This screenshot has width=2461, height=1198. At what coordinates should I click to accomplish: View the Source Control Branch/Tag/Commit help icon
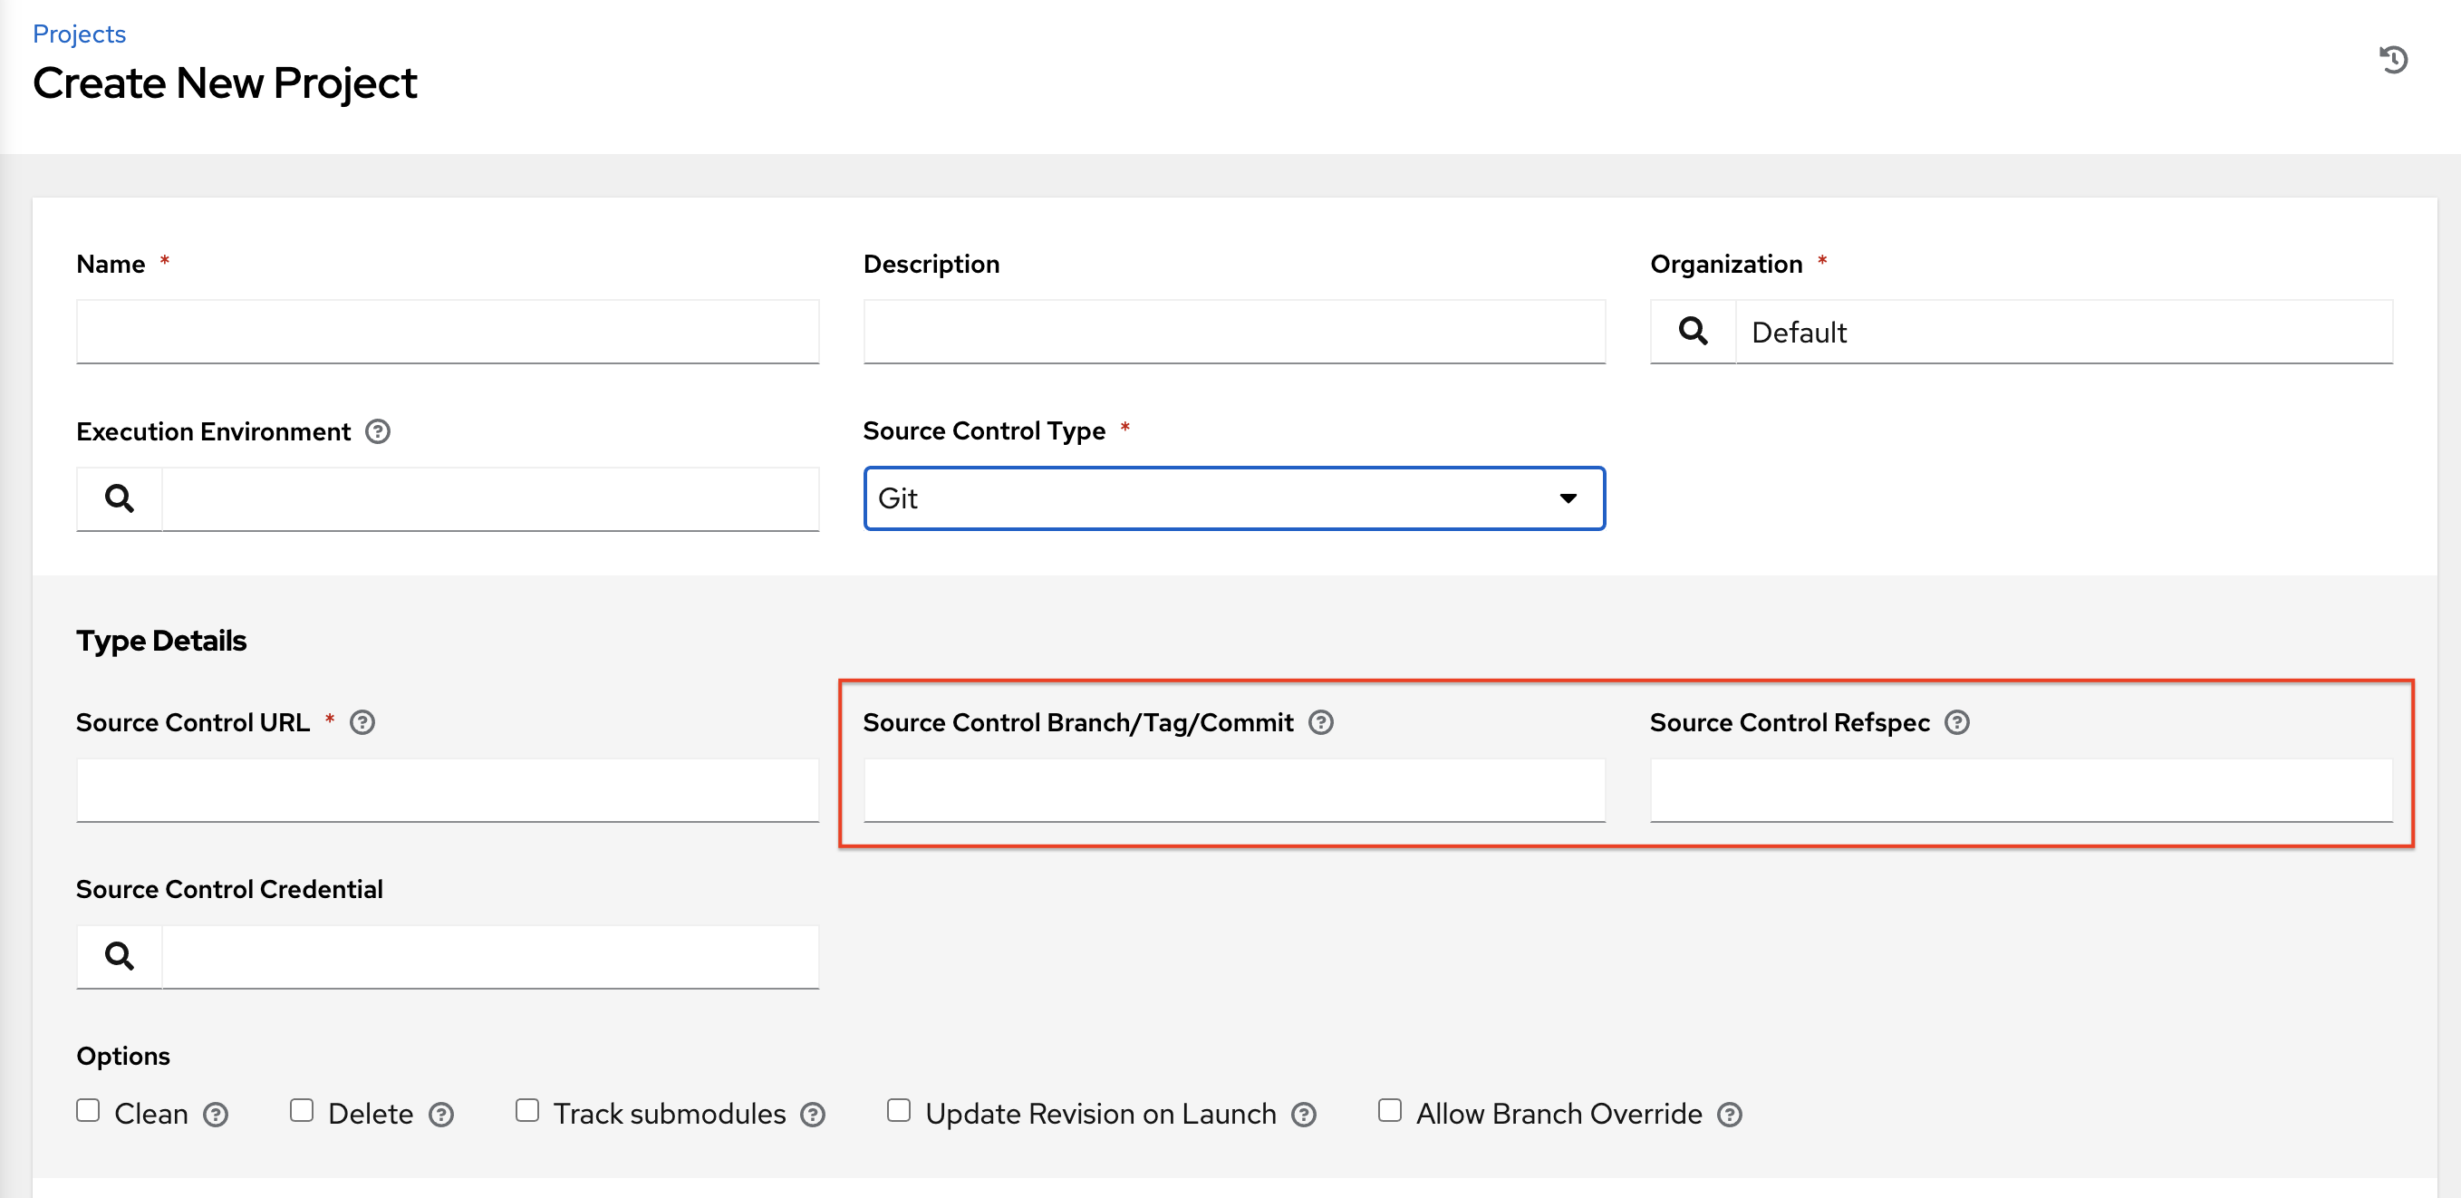pyautogui.click(x=1323, y=723)
